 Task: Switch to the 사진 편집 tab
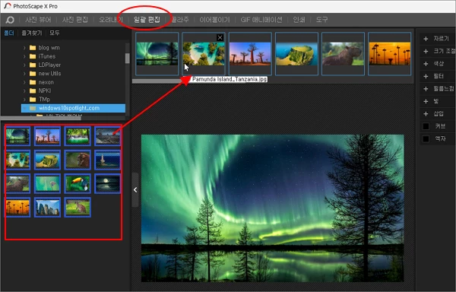[75, 20]
